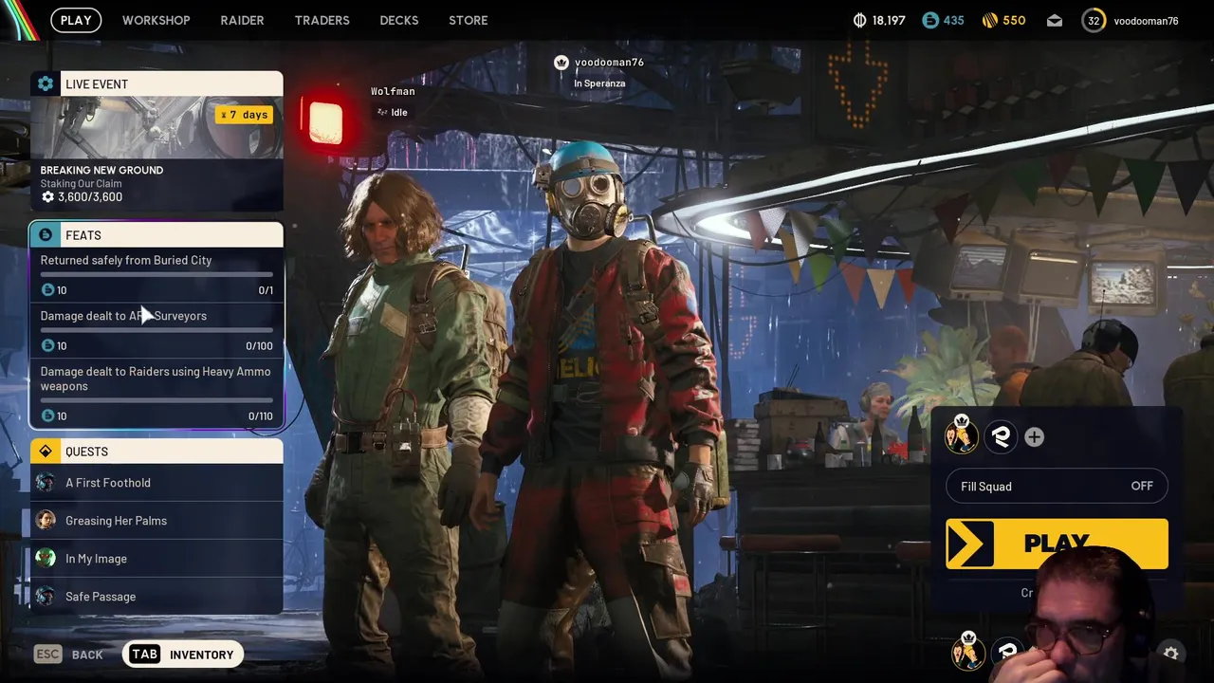This screenshot has height=683, width=1214.
Task: Select the Damage dealt to ARC Surveyors feat
Action: (x=156, y=330)
